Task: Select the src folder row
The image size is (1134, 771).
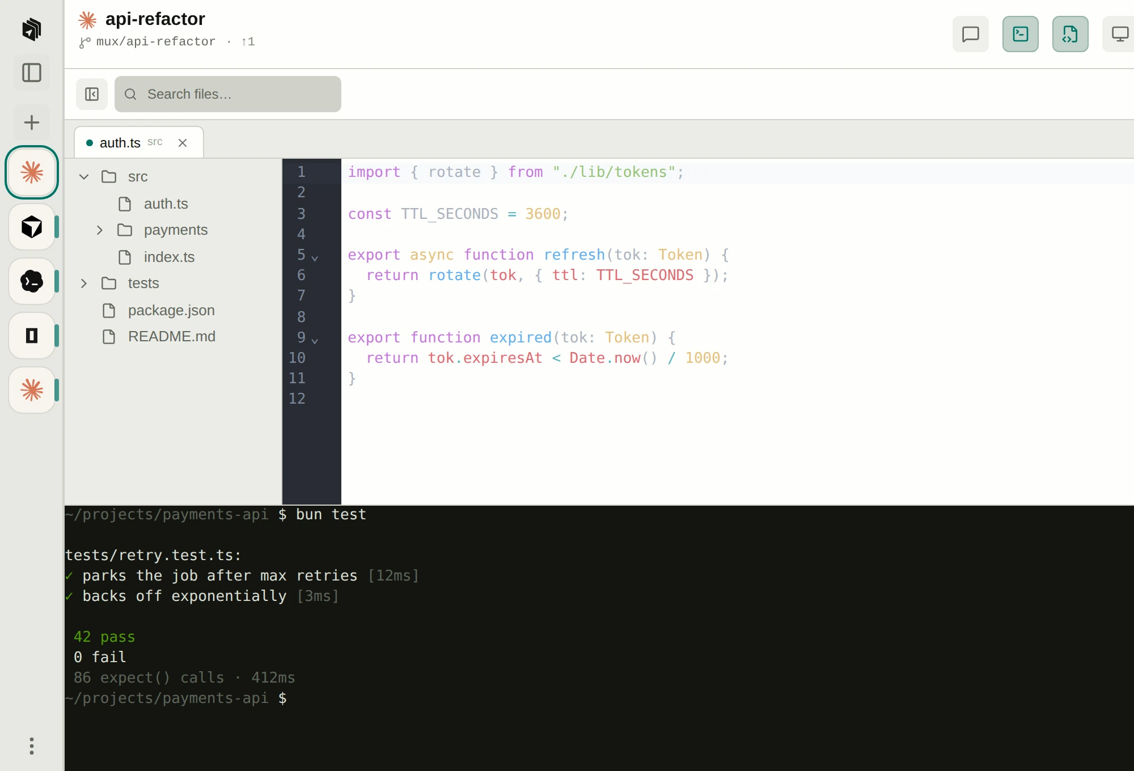Action: [174, 177]
